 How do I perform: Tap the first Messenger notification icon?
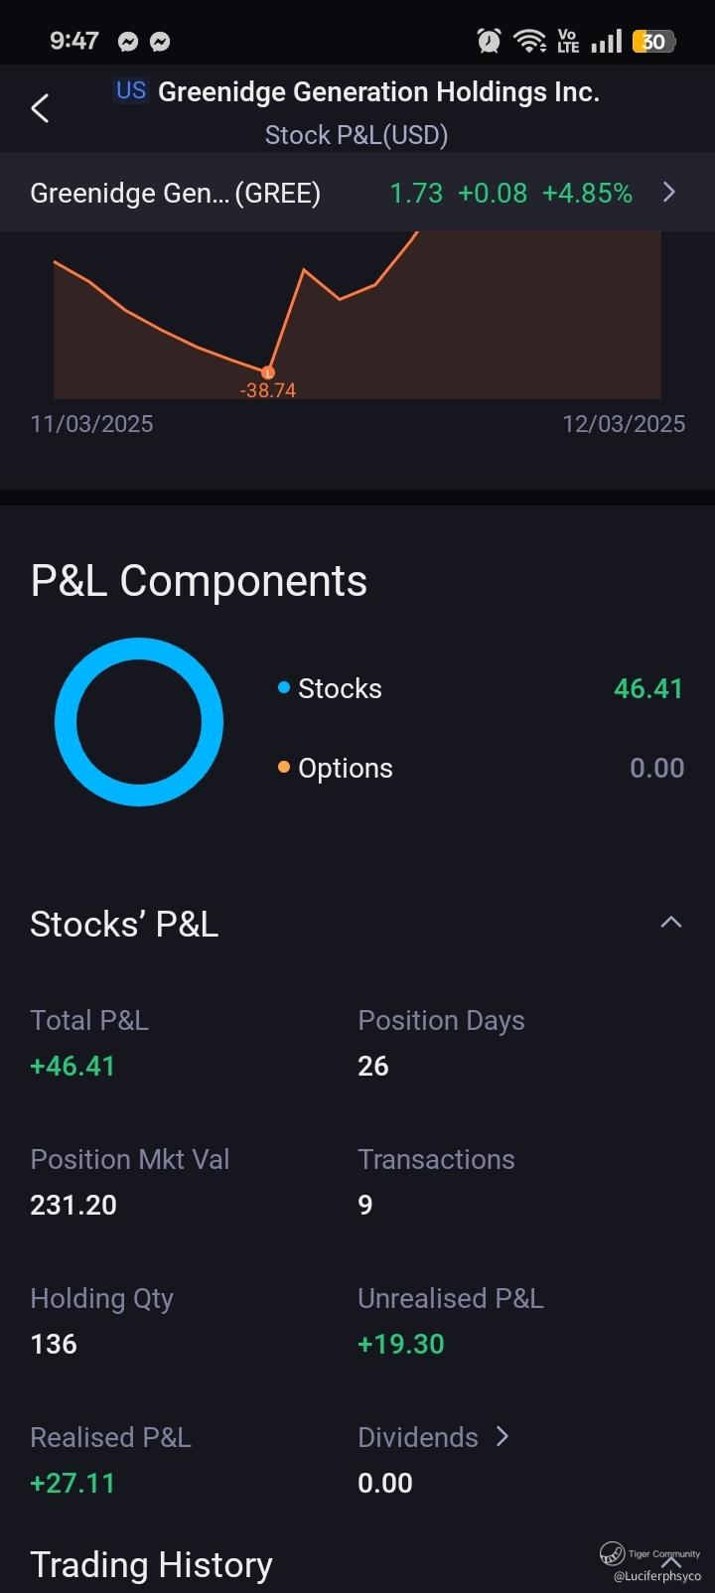(127, 42)
